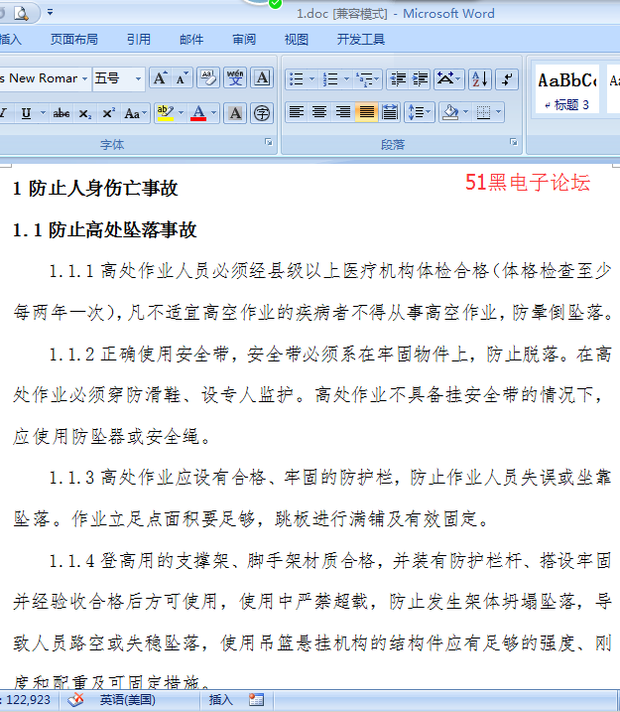Viewport: 620px width, 712px height.
Task: Align text right
Action: coord(343,112)
